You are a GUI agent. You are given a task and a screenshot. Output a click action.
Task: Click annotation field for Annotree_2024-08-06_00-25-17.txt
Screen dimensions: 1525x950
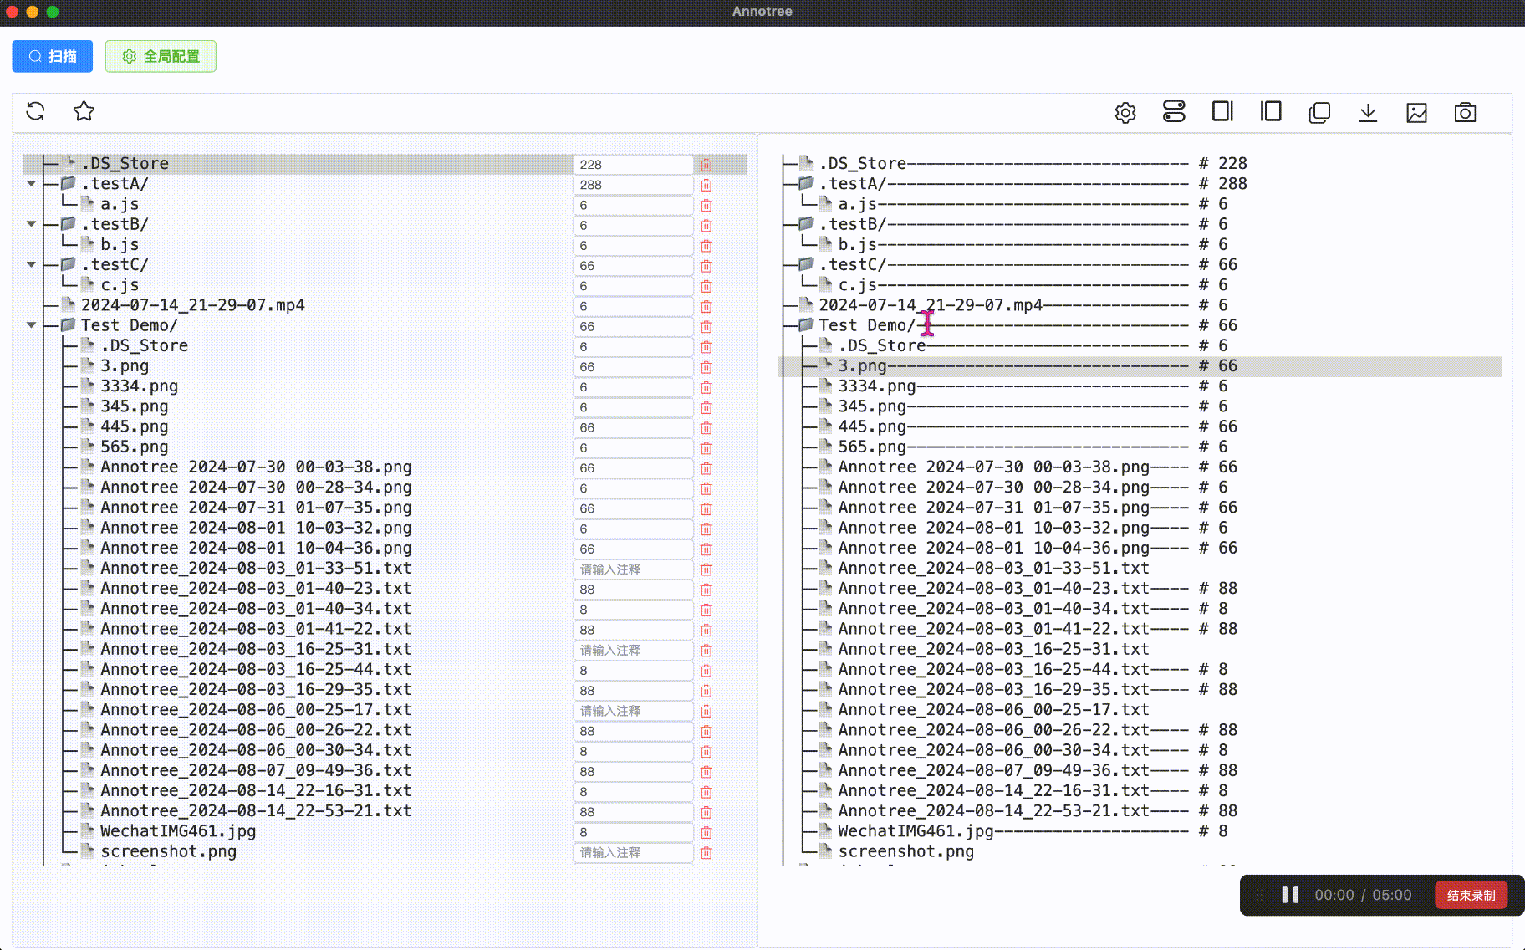click(633, 711)
